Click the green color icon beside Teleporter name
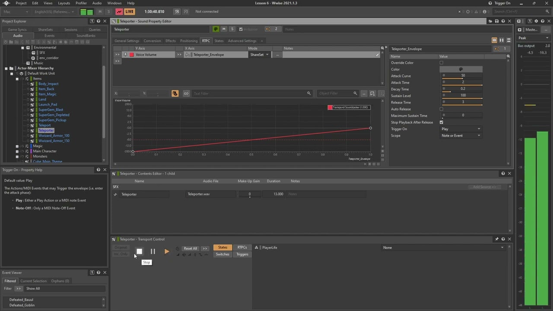Viewport: 553px width, 311px height. click(x=216, y=29)
